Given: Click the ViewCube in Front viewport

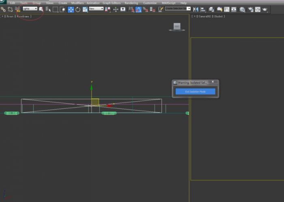Looking at the screenshot, I should click(x=177, y=26).
